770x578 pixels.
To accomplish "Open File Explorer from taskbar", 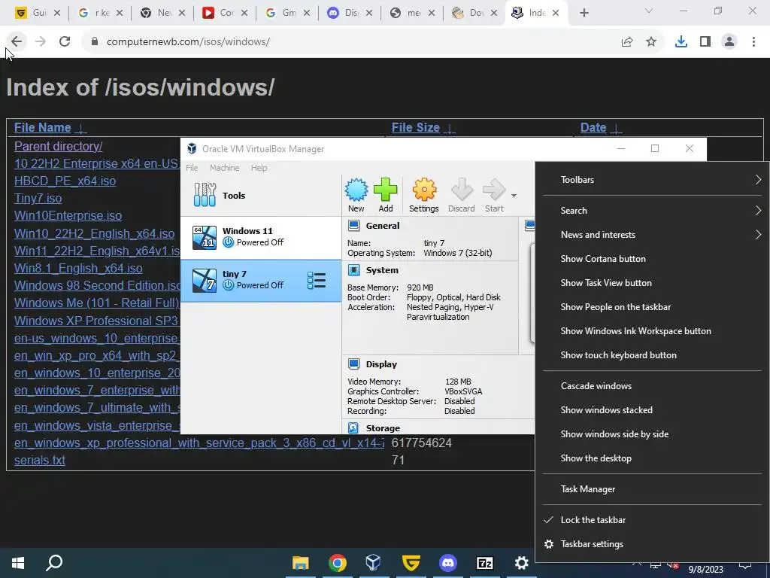I will [301, 563].
